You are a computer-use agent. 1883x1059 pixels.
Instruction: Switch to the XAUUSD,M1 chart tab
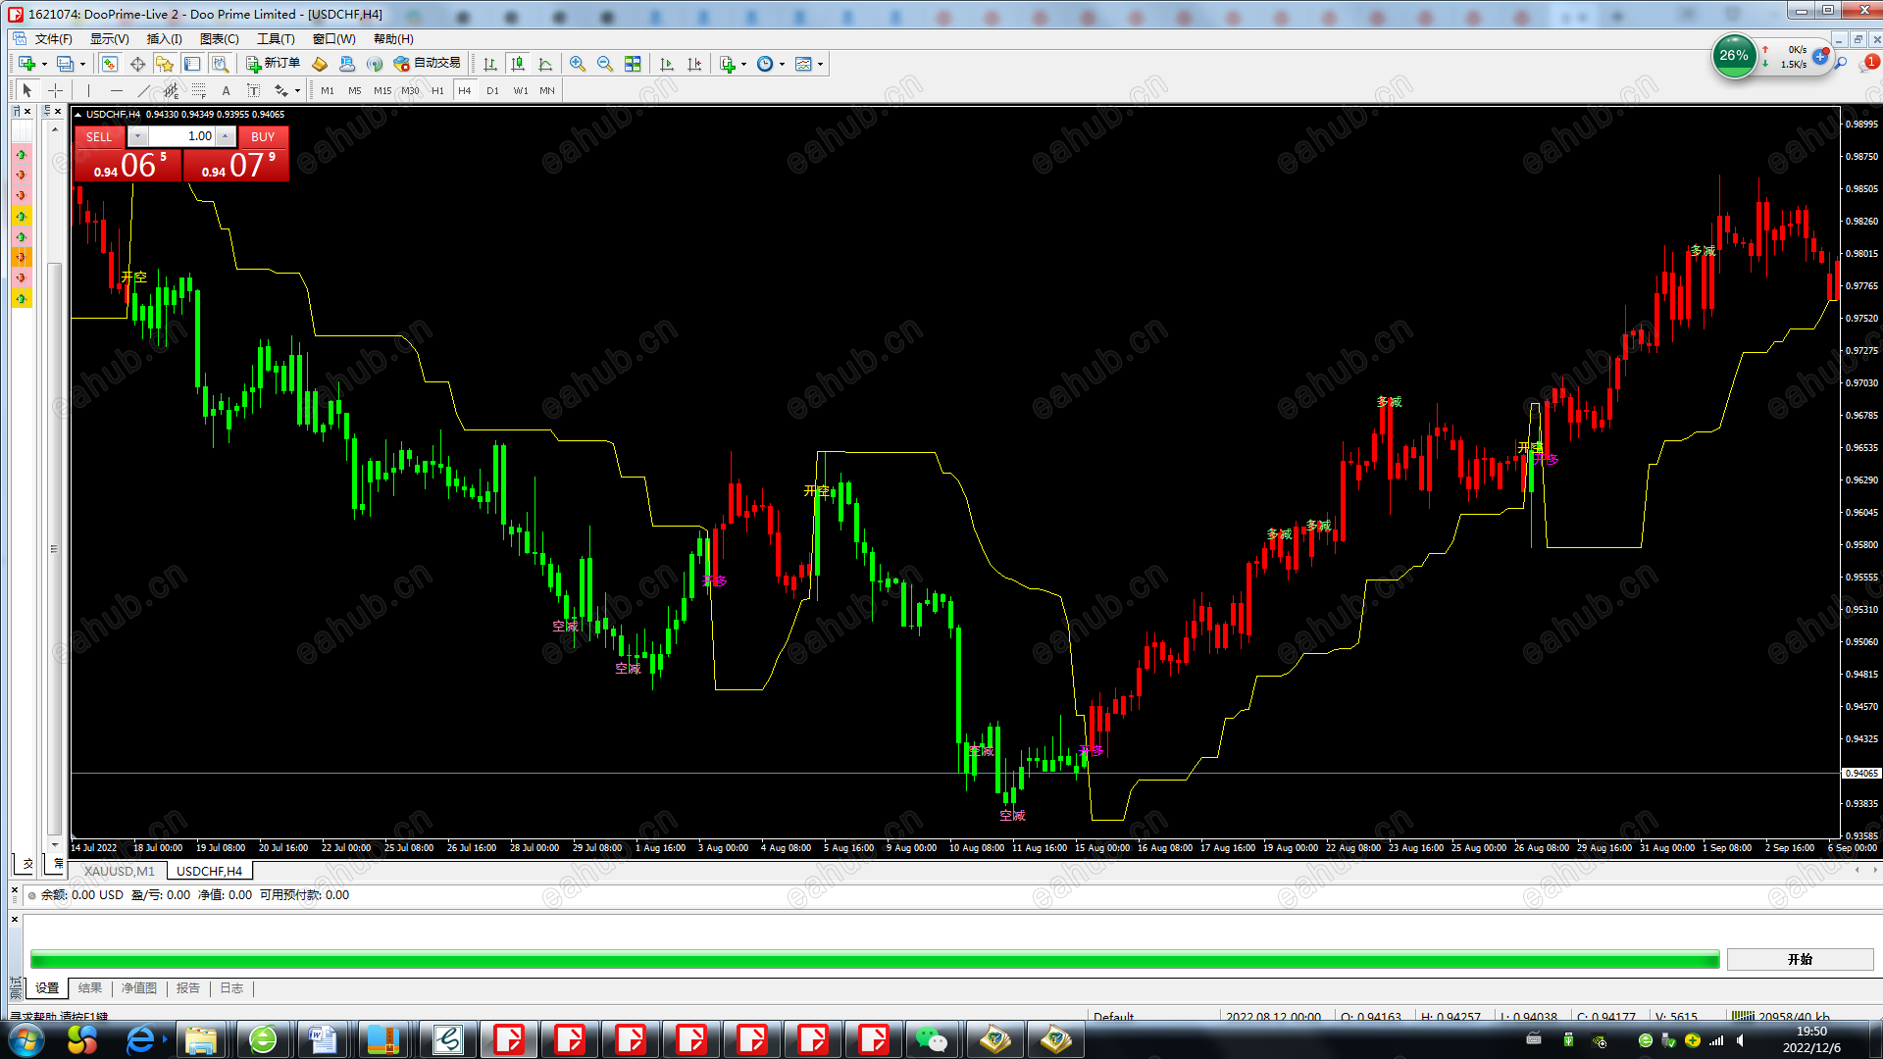pos(119,871)
